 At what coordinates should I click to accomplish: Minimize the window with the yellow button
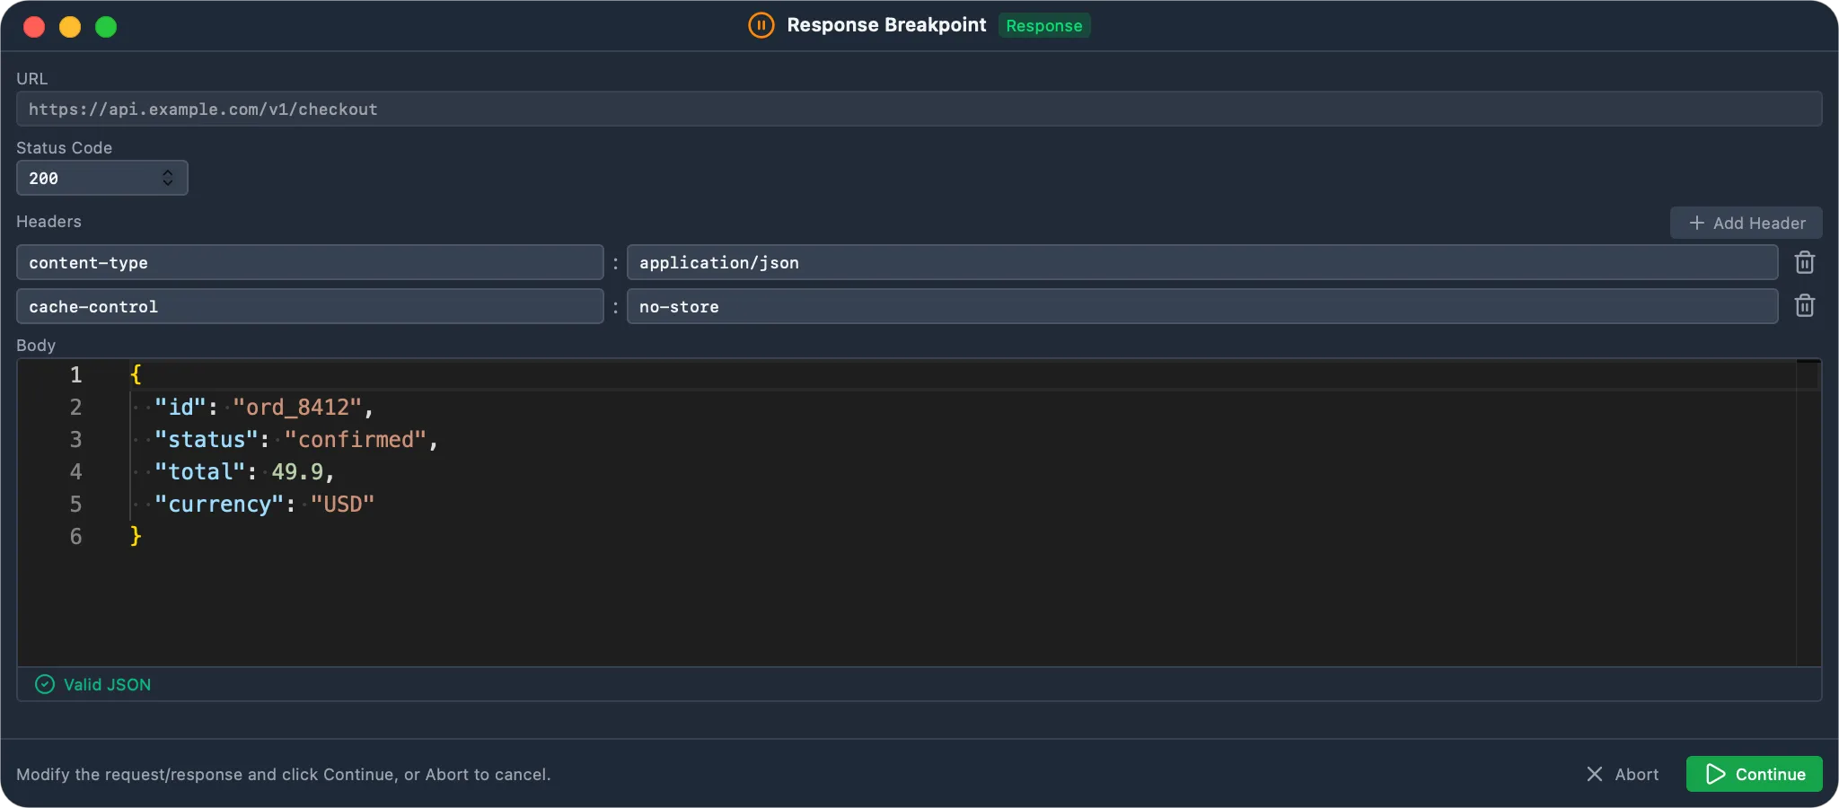click(70, 27)
